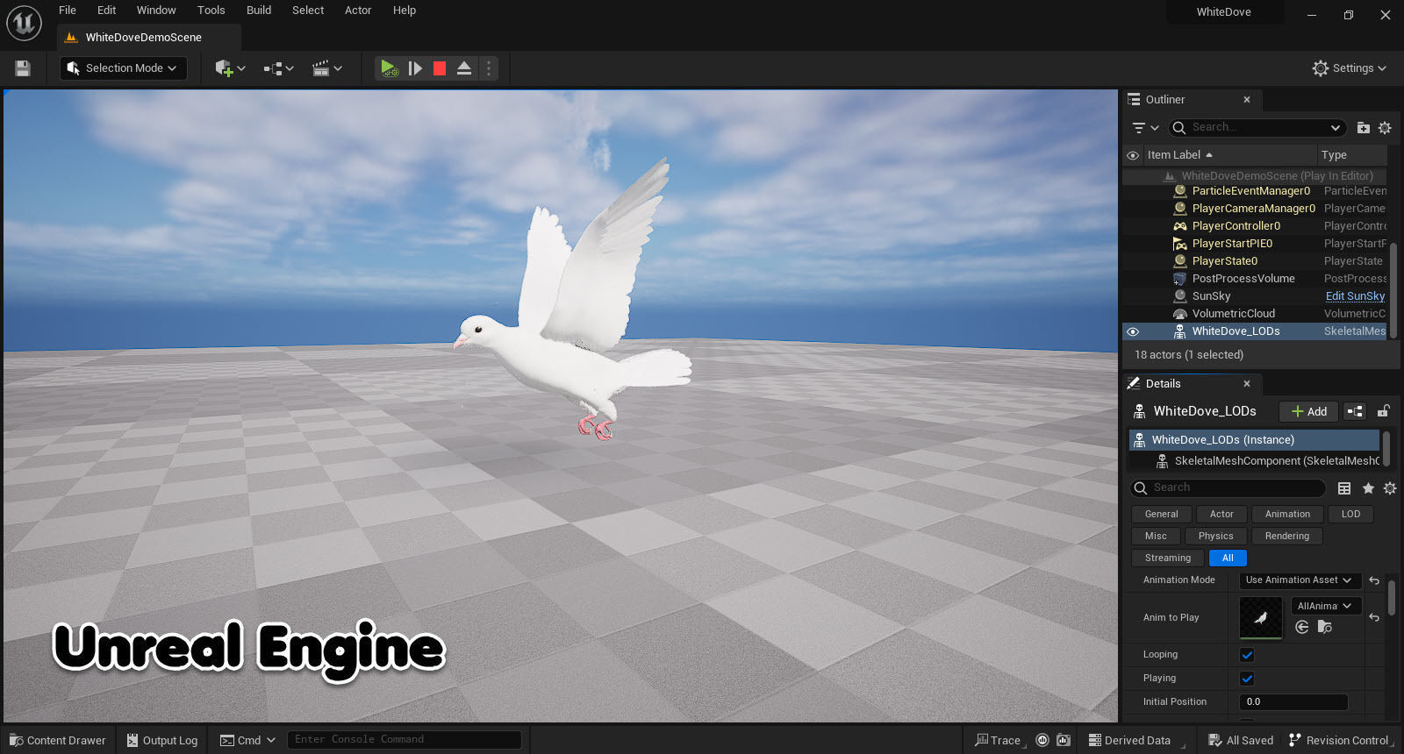Open the quick add content dropdown
The image size is (1404, 754).
tap(230, 68)
